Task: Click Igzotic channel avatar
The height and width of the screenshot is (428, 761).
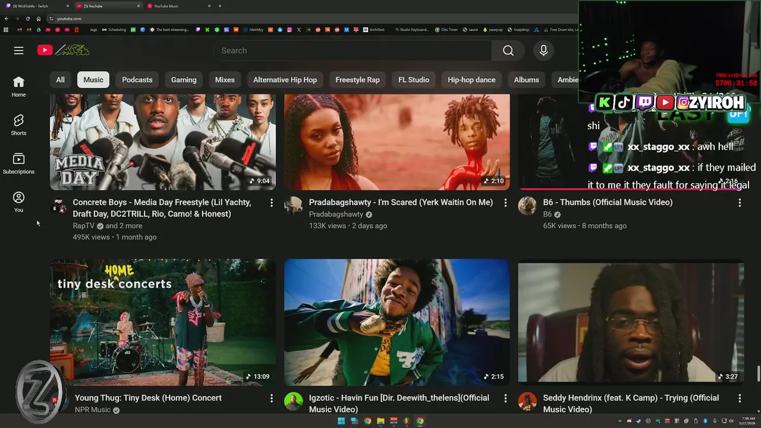Action: (x=293, y=402)
